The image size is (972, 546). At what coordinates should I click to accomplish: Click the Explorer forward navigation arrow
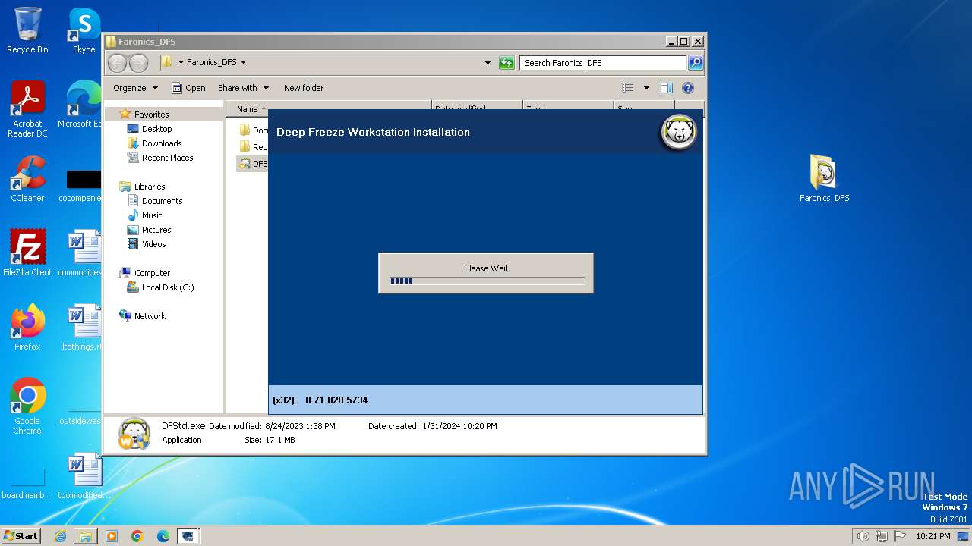(138, 63)
